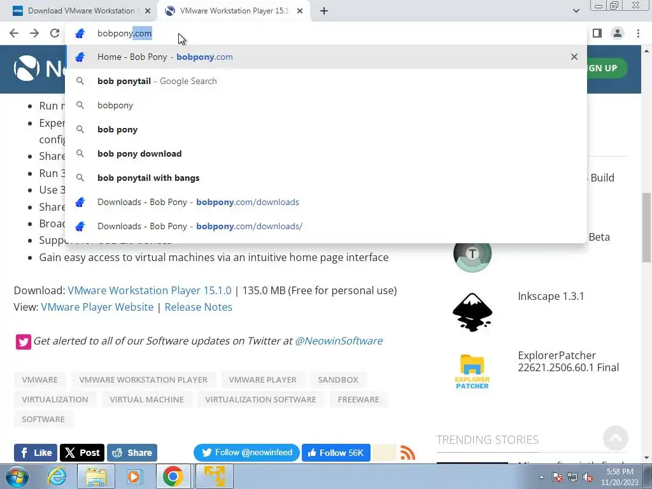Click the SOFTWARE tag
Viewport: 652px width, 489px height.
pos(43,419)
